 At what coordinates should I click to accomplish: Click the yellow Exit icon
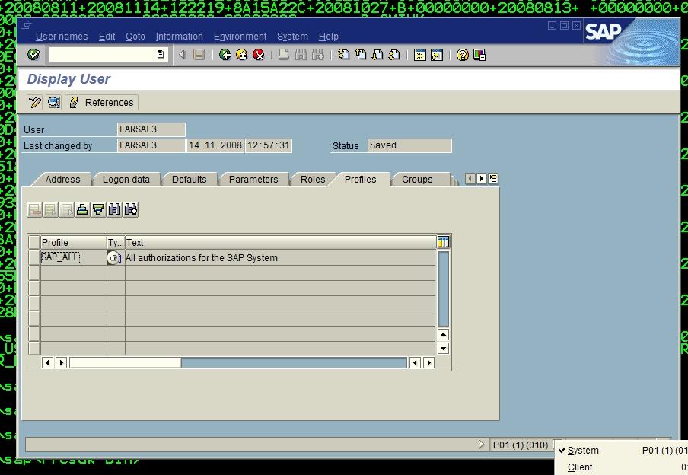[x=242, y=55]
